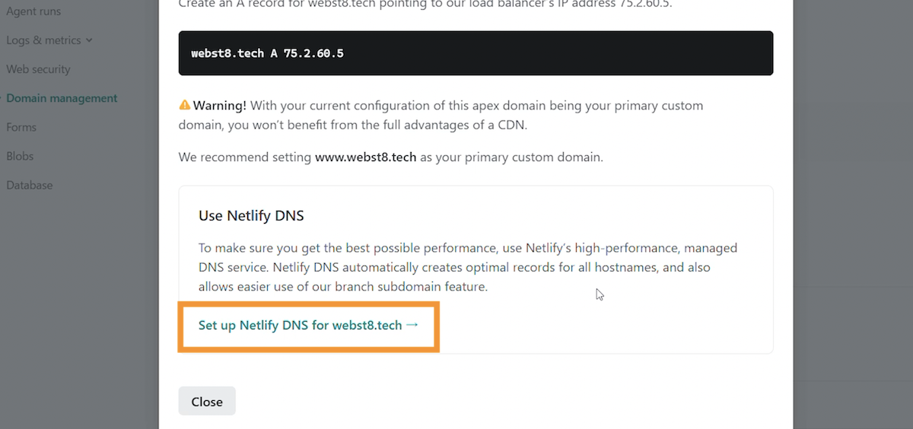Image resolution: width=913 pixels, height=429 pixels.
Task: Click the Use Netlify DNS heading
Action: click(x=251, y=215)
